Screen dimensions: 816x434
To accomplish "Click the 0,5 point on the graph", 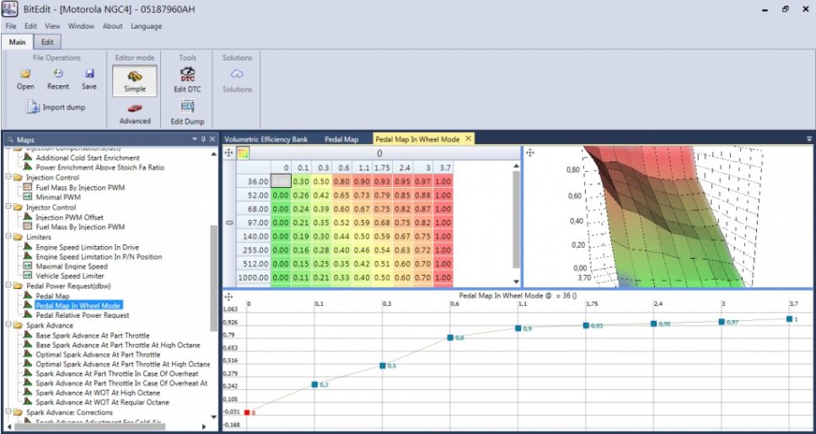I will coord(382,366).
